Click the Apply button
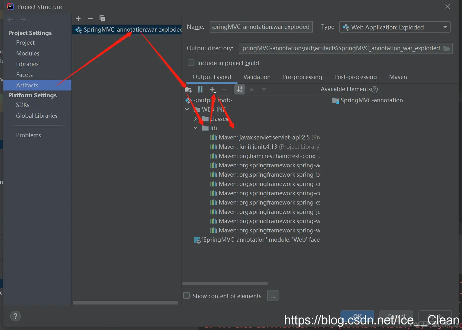The image size is (462, 330). pyautogui.click(x=435, y=317)
